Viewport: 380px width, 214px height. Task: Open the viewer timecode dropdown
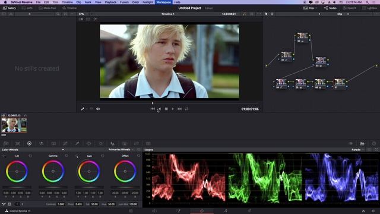[x=230, y=14]
